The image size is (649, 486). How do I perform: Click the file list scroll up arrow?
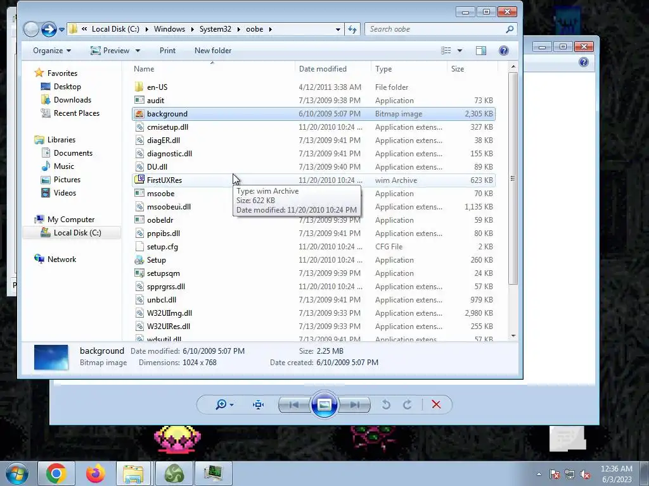point(513,67)
